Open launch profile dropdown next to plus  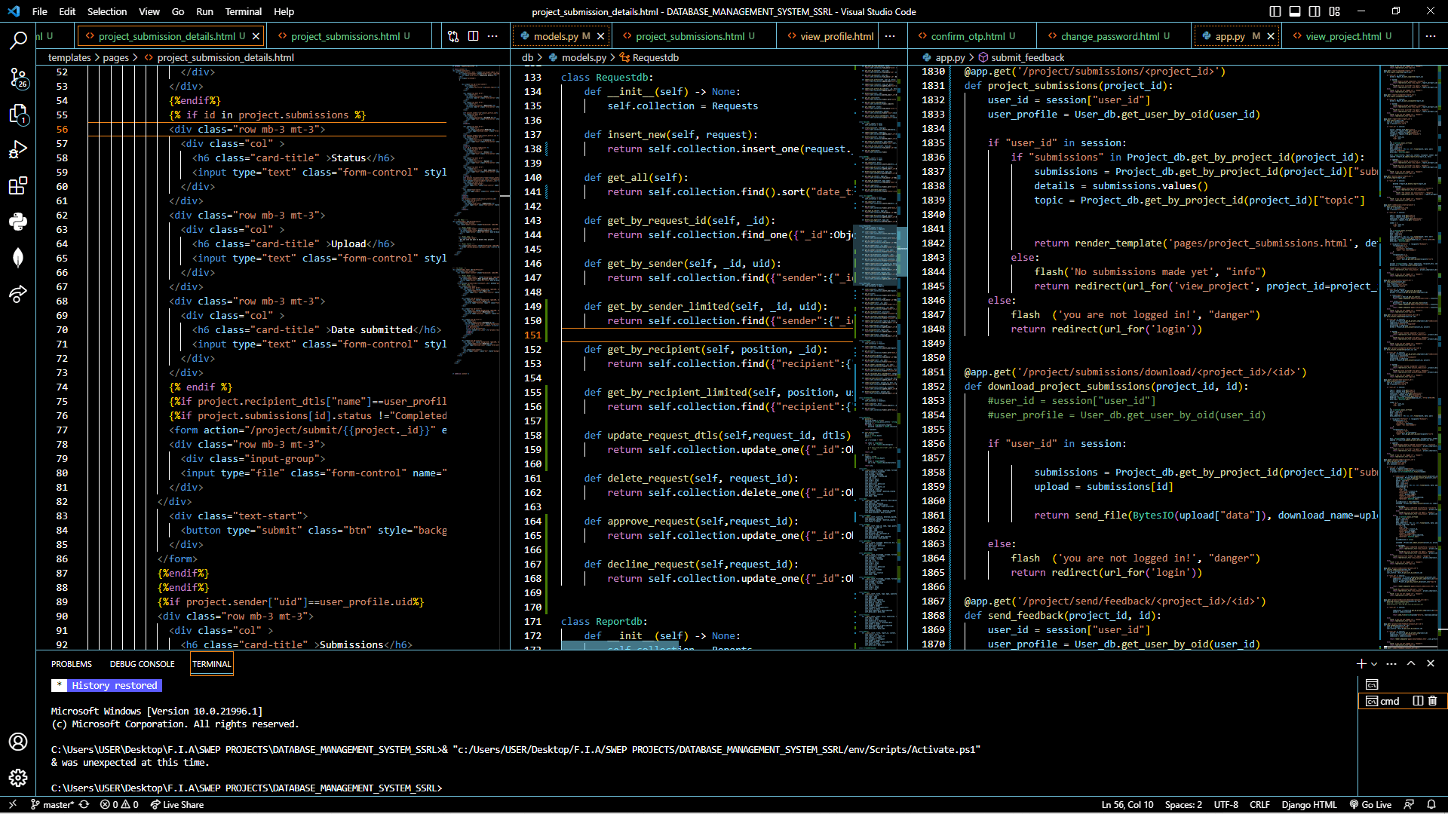(1374, 664)
